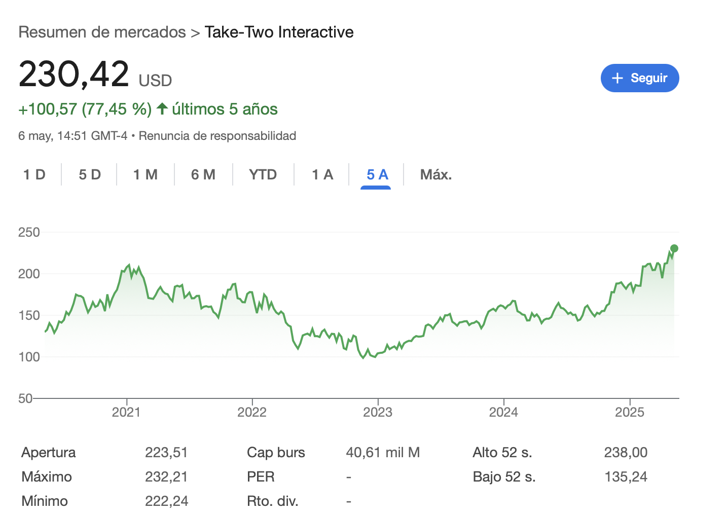This screenshot has width=727, height=515.
Task: Click the 2023 label on chart axis
Action: coord(378,412)
